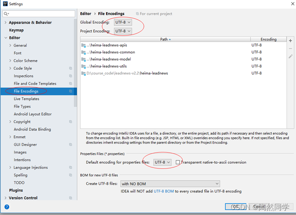296x215 pixels.
Task: Collapse the Editor section
Action: coord(6,38)
